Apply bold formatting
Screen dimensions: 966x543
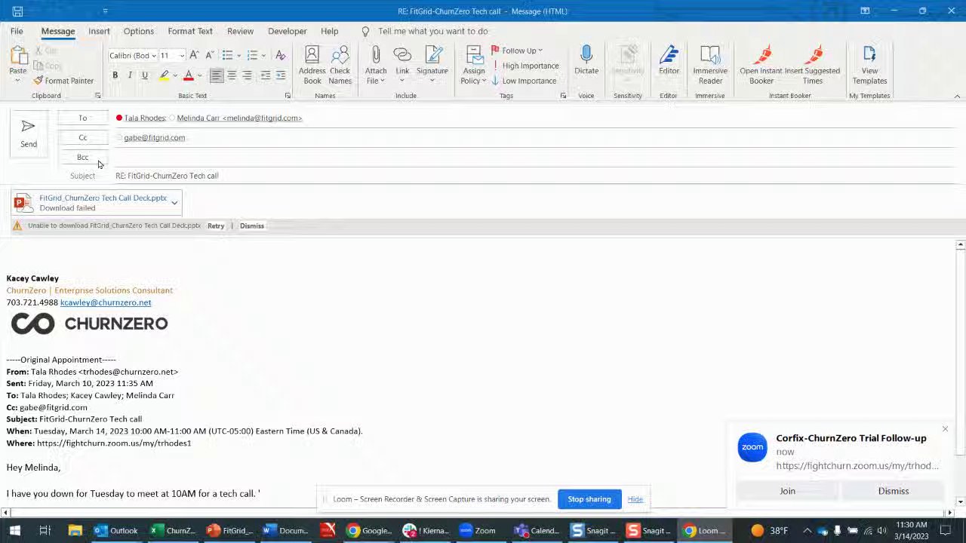tap(115, 75)
